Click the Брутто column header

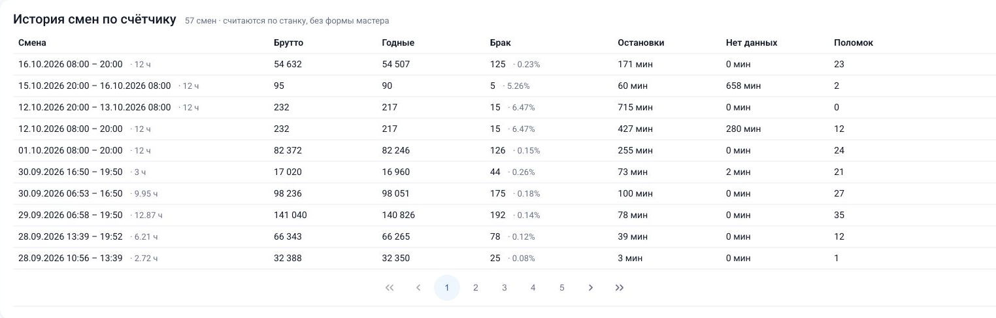[x=288, y=43]
